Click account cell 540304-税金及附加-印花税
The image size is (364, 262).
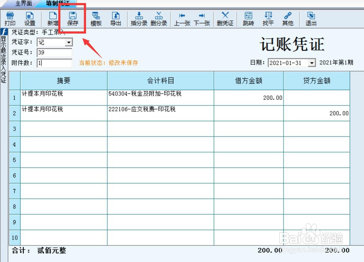pos(160,98)
